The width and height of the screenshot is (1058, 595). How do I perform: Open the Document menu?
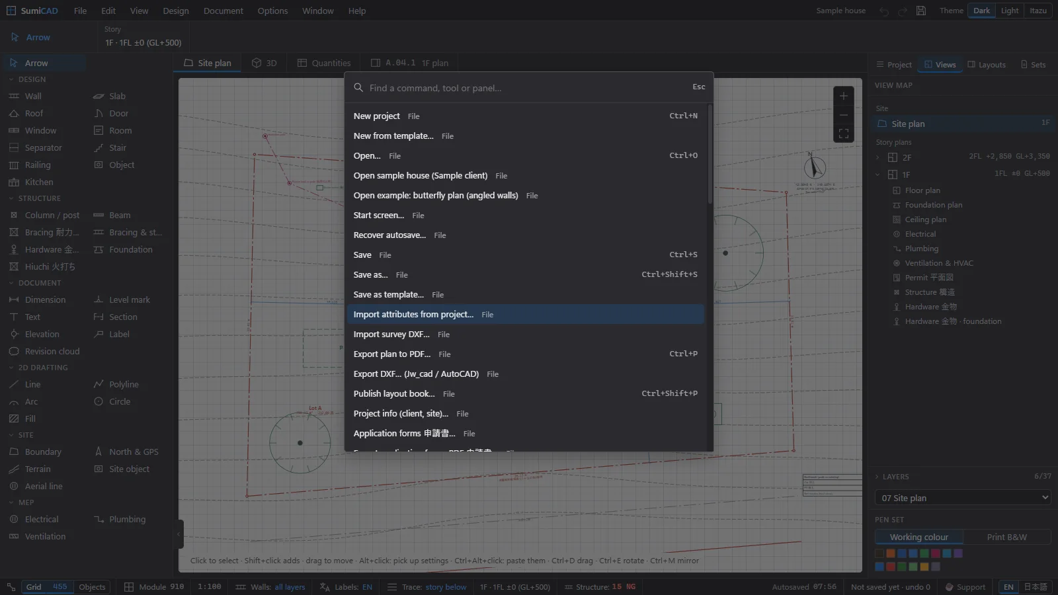pyautogui.click(x=223, y=11)
